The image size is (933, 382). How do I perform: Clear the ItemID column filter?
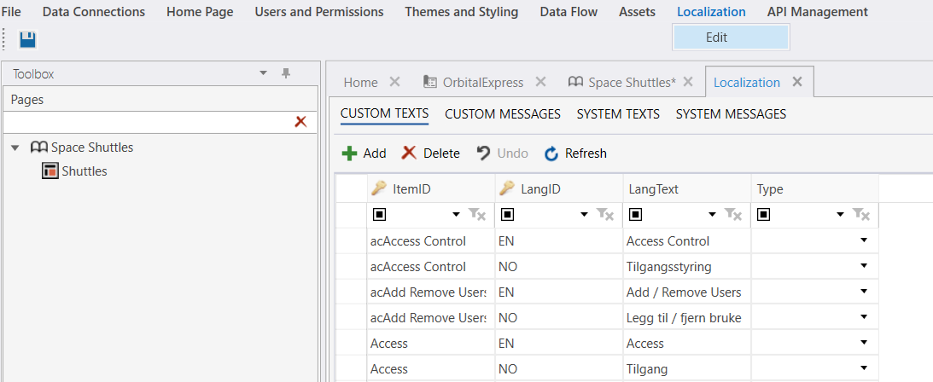(x=477, y=215)
